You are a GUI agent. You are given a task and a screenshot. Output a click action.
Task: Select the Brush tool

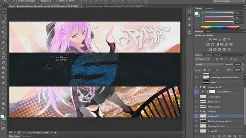(x=3, y=48)
